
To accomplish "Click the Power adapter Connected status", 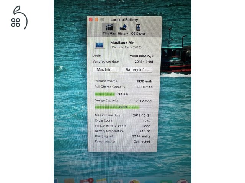I will [x=142, y=141].
